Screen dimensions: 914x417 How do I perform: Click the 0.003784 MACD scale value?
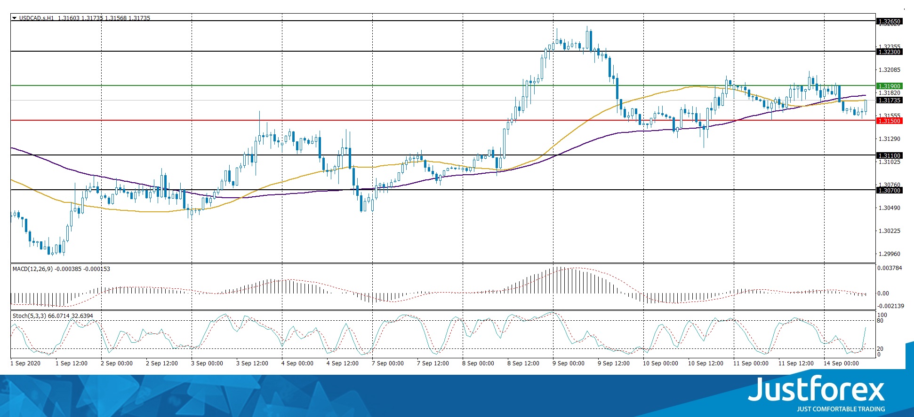[x=890, y=268]
